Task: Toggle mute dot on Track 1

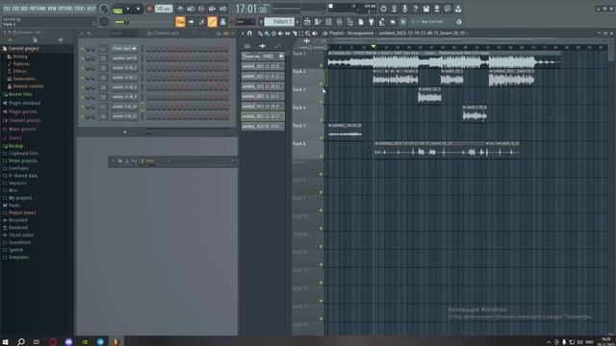Action: point(321,65)
